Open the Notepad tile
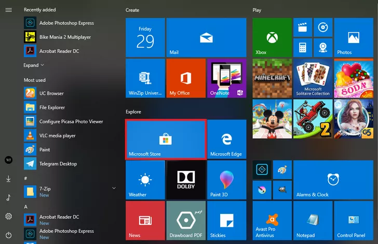 (313, 221)
